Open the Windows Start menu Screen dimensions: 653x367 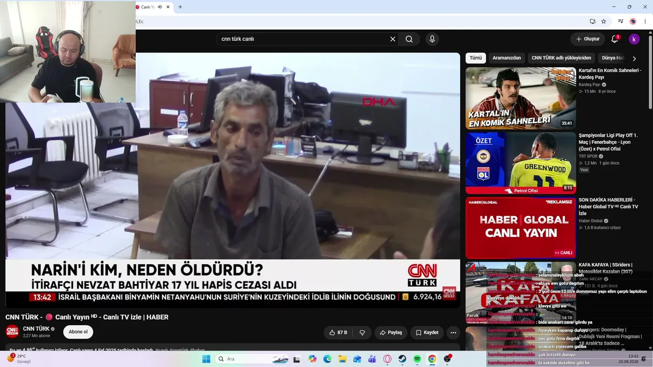point(206,359)
